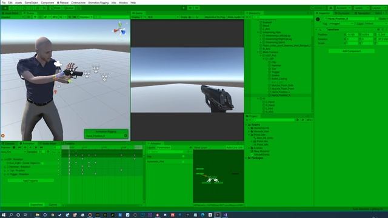Switch to Curves view
The image size is (388, 218).
click(x=53, y=205)
